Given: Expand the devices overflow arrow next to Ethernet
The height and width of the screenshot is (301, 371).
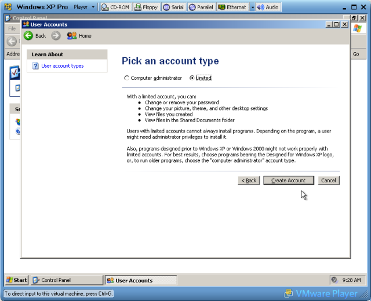Looking at the screenshot, I should 253,7.
